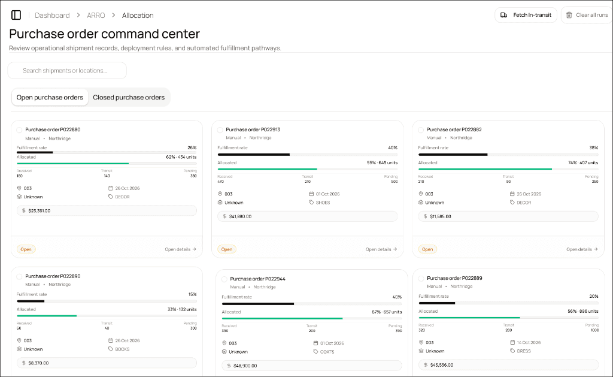The height and width of the screenshot is (377, 613).
Task: Click the 74% · 407 units value
Action: tap(583, 162)
